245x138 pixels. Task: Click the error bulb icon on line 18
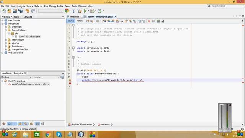coord(70,80)
